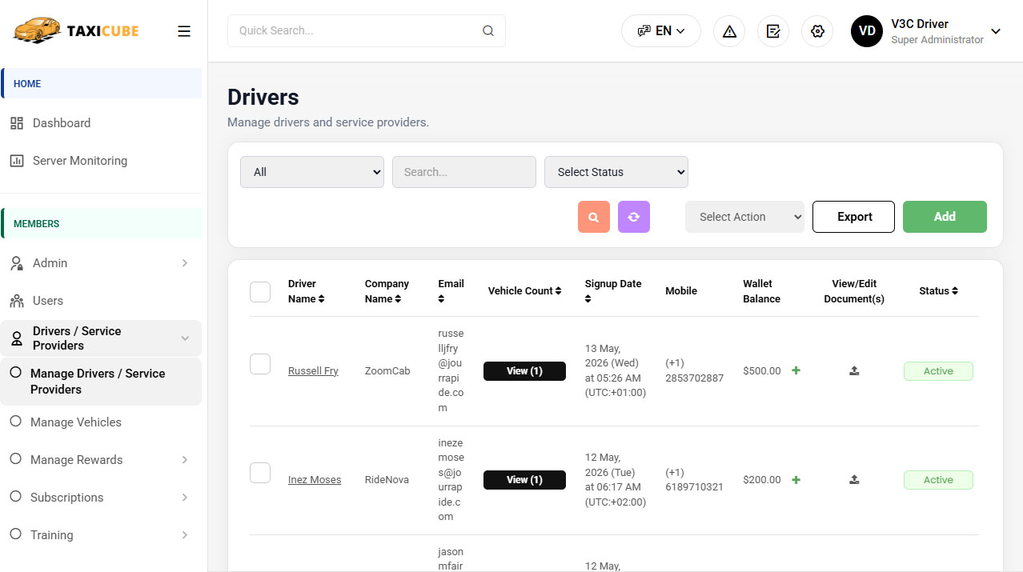Click the RideNova company cell
This screenshot has height=572, width=1023.
click(x=387, y=480)
